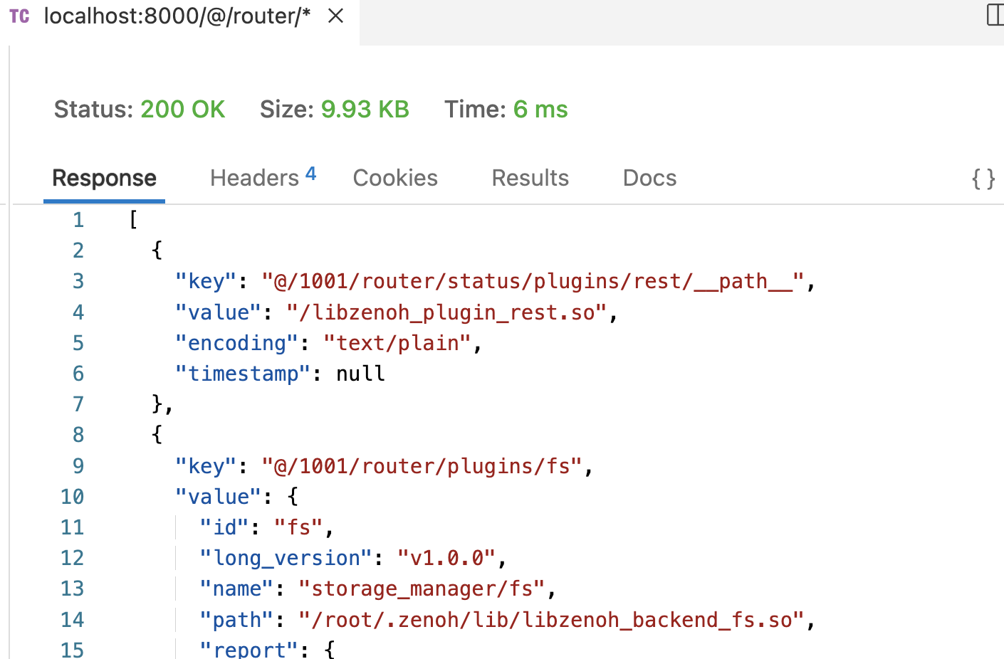The height and width of the screenshot is (659, 1004).
Task: Click the "encoding" property name
Action: click(x=237, y=343)
